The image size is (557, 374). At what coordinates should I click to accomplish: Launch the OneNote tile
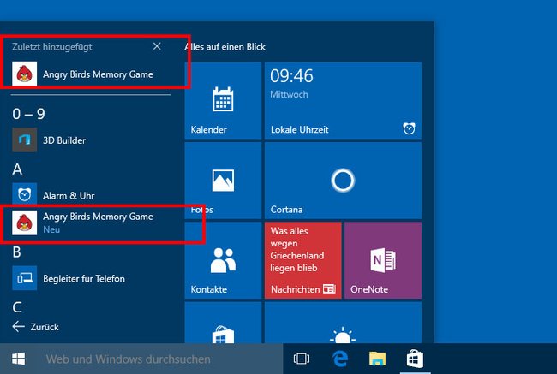click(383, 260)
